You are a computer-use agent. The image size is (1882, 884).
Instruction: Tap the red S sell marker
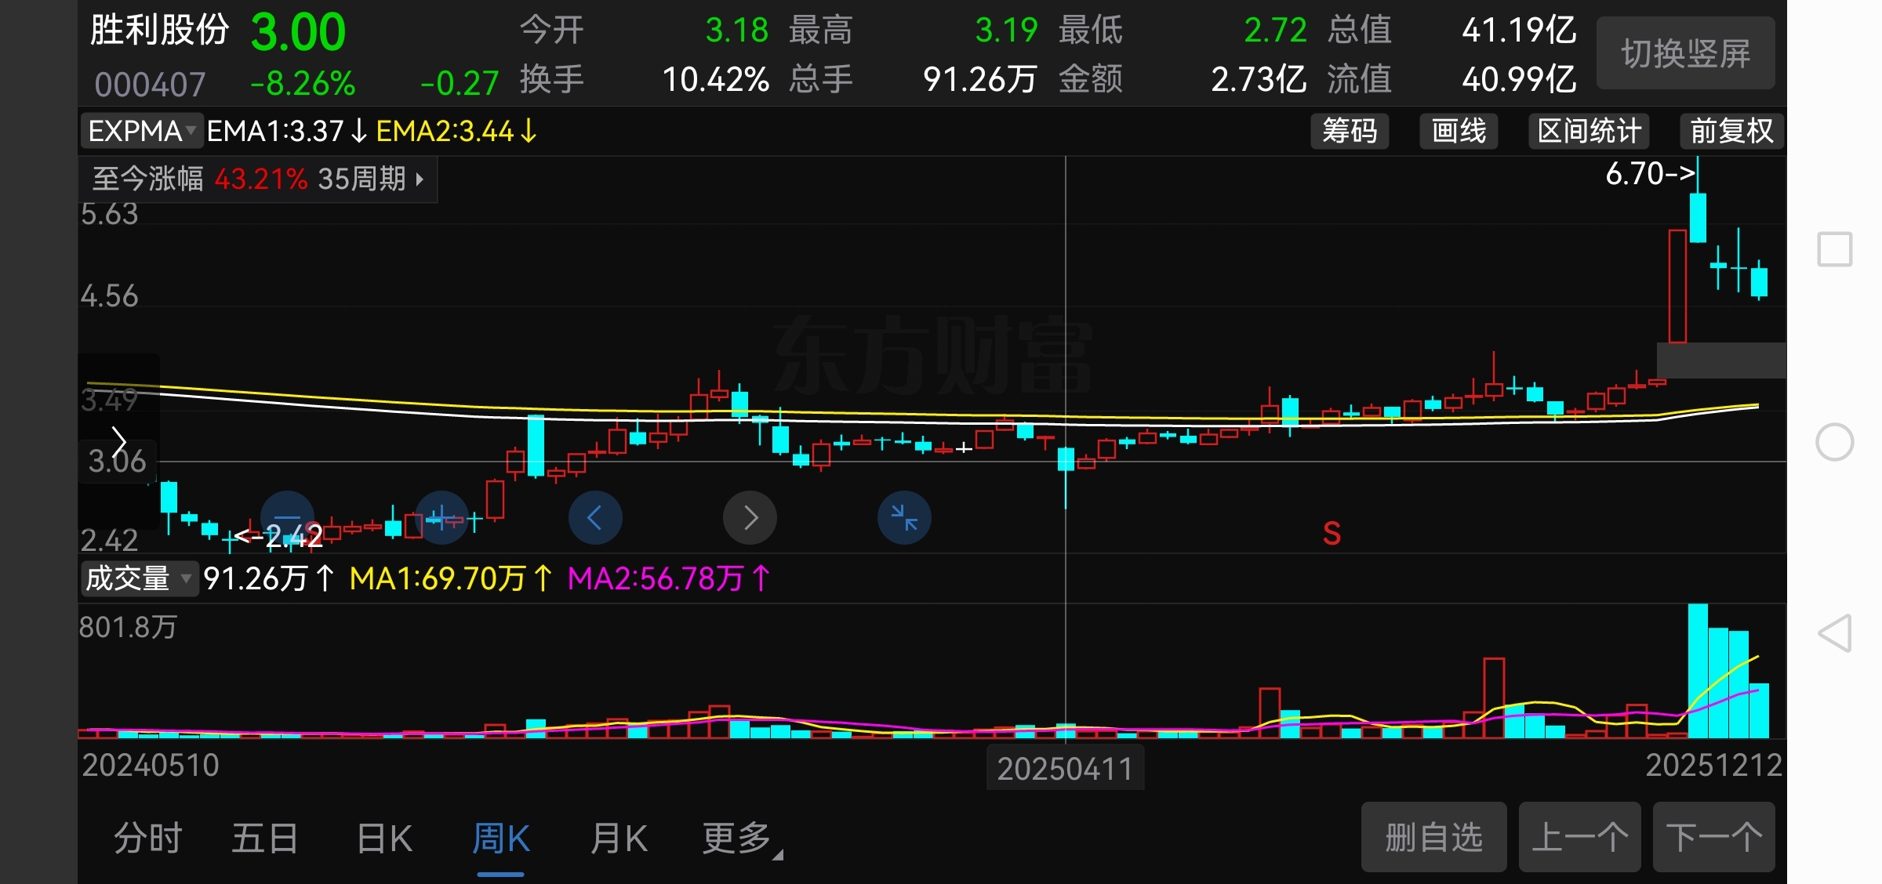coord(1332,534)
